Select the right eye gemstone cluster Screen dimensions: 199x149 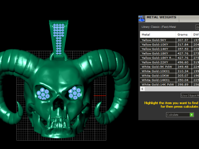75,93
